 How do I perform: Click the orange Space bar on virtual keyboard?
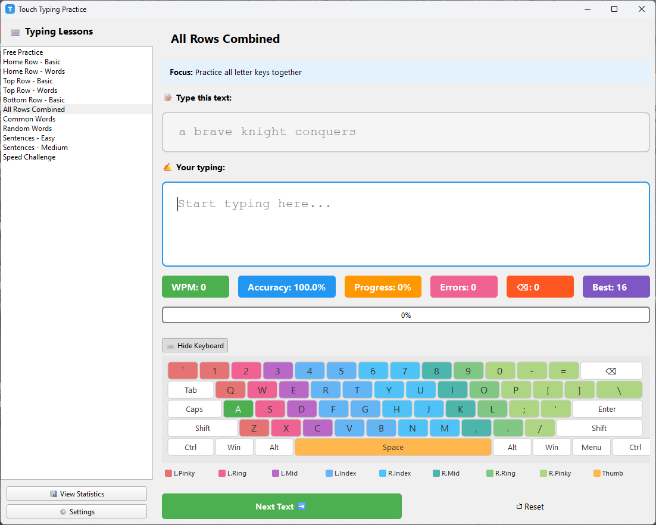tap(393, 447)
